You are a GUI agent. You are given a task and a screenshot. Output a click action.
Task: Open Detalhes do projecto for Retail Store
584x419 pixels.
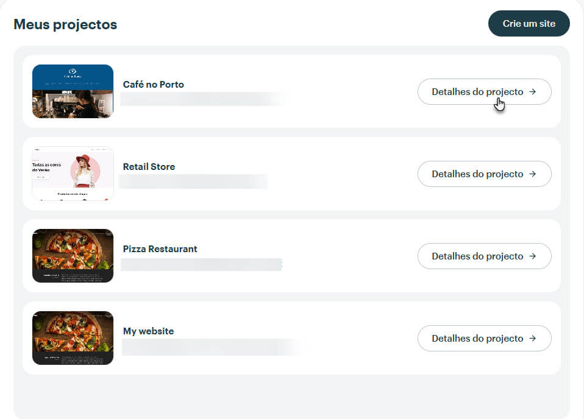(484, 174)
